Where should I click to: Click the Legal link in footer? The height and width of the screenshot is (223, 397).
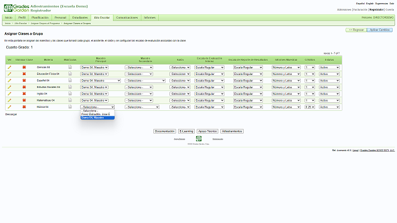(x=355, y=151)
